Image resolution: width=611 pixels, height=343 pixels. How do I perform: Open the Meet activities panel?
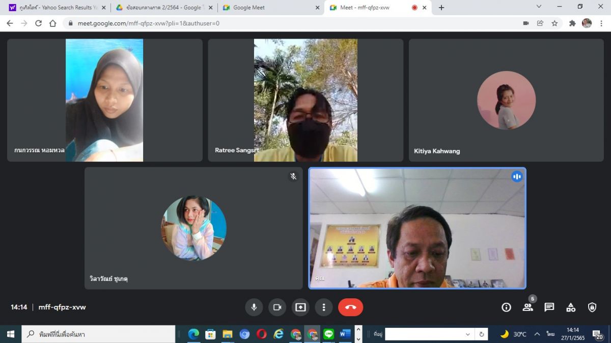[x=571, y=307]
